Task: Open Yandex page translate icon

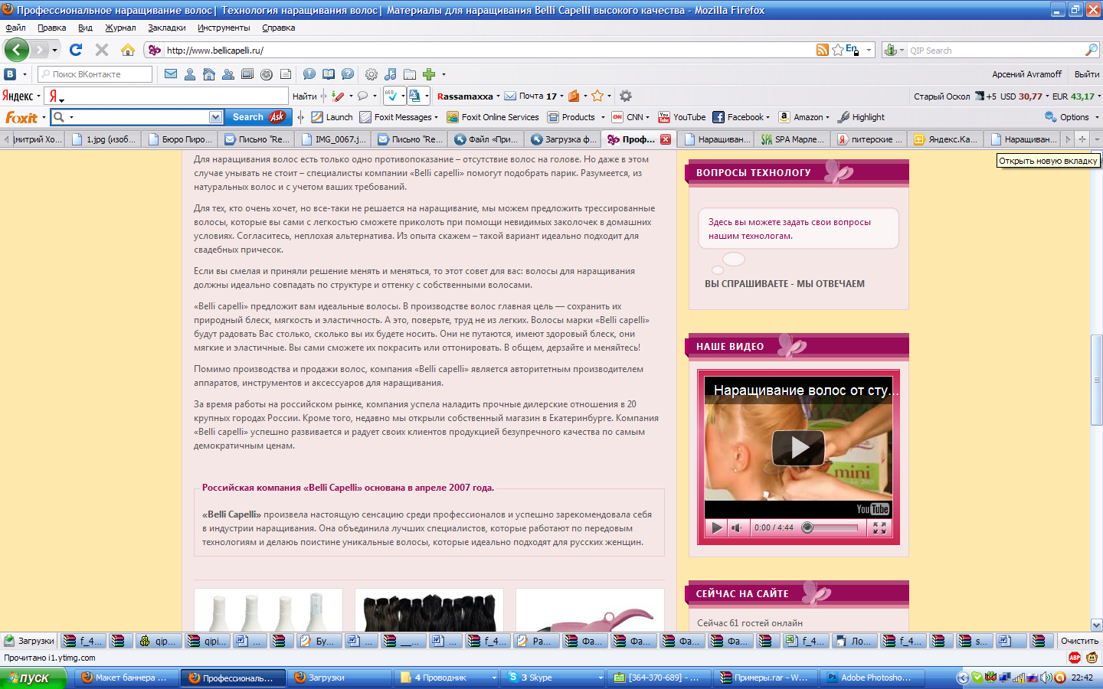Action: coord(414,96)
